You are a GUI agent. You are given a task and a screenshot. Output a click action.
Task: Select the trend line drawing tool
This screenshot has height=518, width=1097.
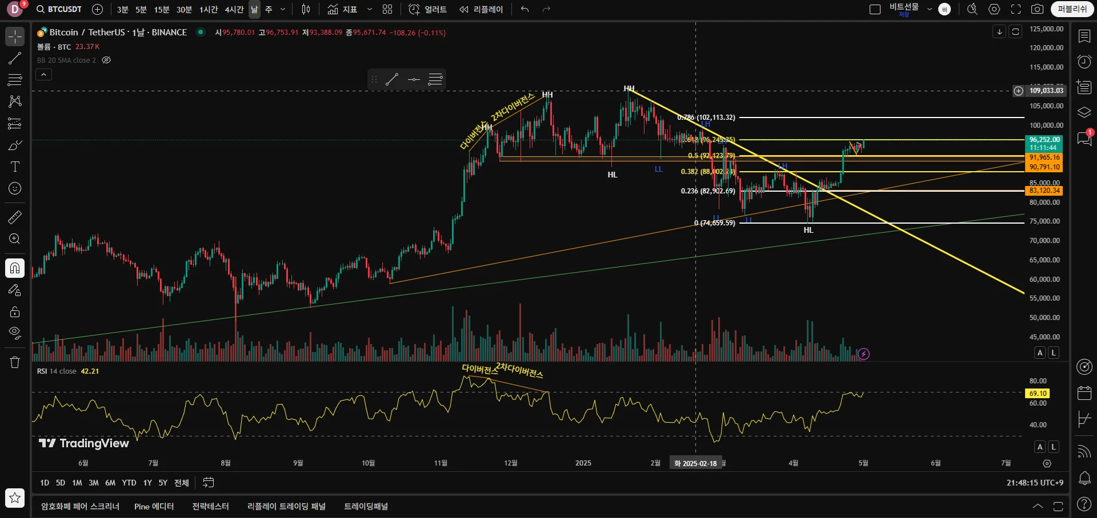(x=15, y=58)
